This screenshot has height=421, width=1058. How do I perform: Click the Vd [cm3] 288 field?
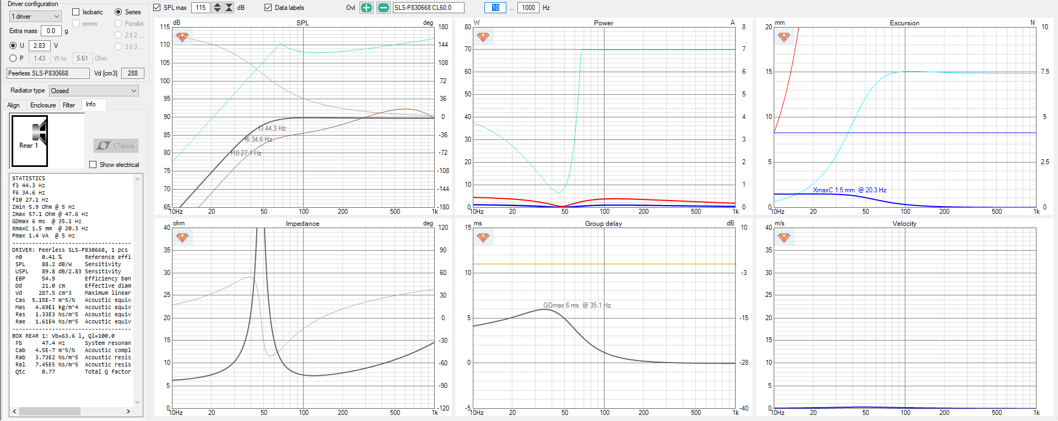pos(133,73)
